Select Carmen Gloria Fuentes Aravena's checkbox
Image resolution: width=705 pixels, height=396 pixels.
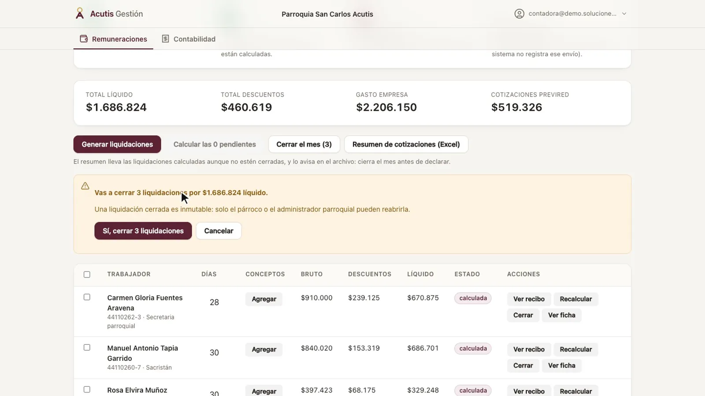[87, 297]
